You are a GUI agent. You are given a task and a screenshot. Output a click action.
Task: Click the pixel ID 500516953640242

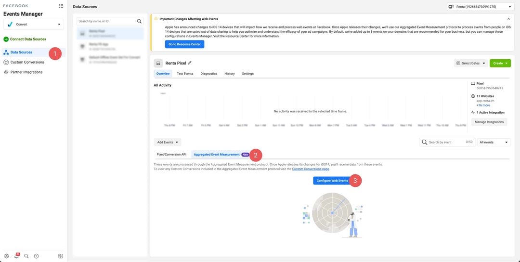point(490,88)
